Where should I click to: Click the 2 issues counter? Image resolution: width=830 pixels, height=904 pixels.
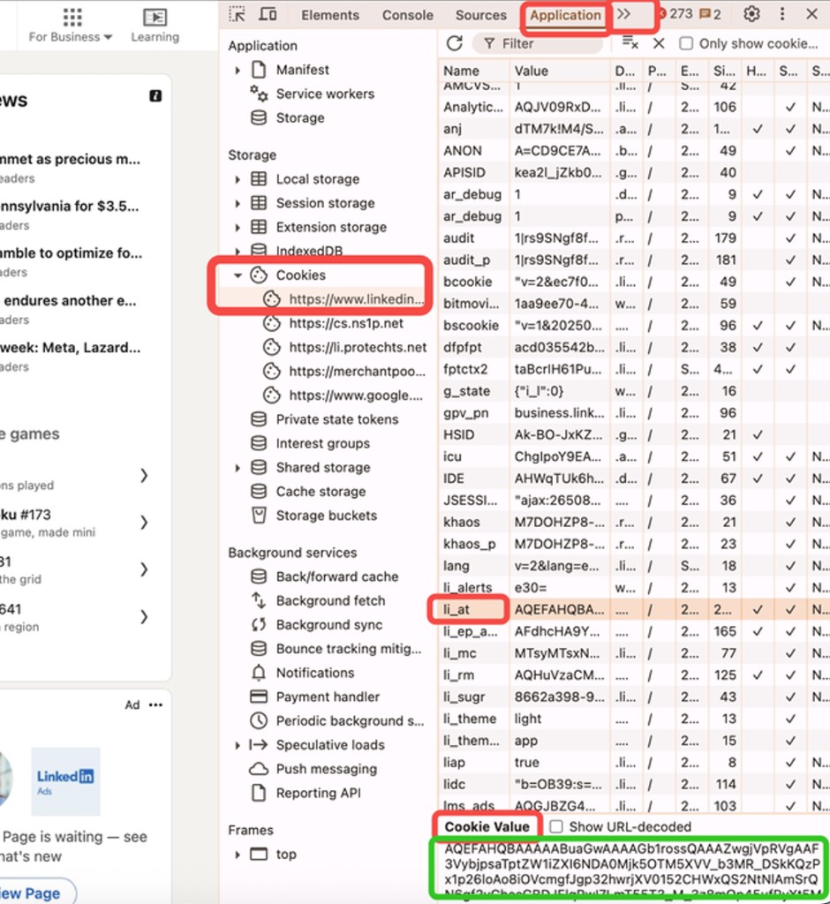click(710, 14)
